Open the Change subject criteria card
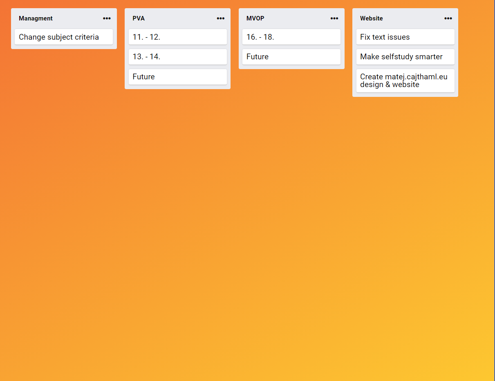 pos(64,37)
